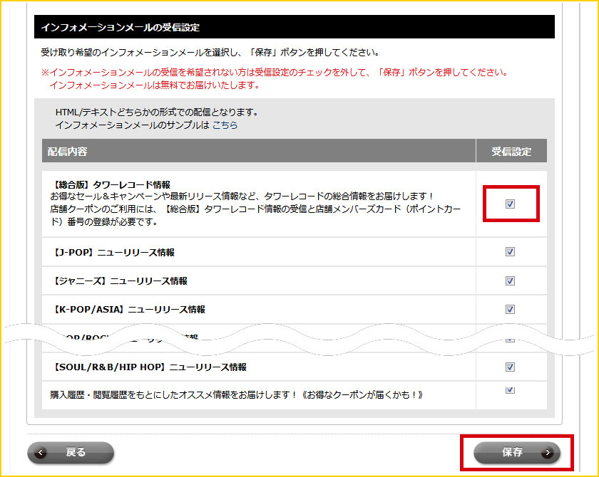Toggle the 【K-POP/ASIA】 new release checkbox

[x=510, y=310]
